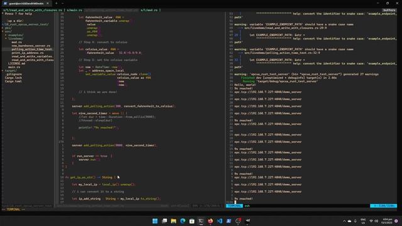Open mod.rs in the file tree
Image resolution: width=402 pixels, height=226 pixels.
(17, 42)
